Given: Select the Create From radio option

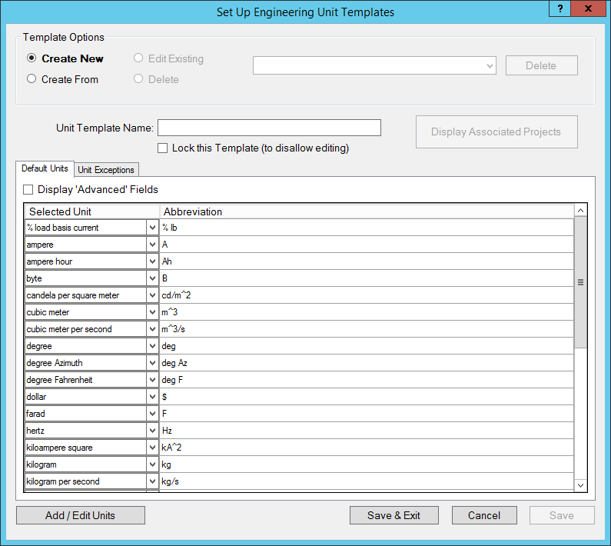Looking at the screenshot, I should (x=32, y=78).
